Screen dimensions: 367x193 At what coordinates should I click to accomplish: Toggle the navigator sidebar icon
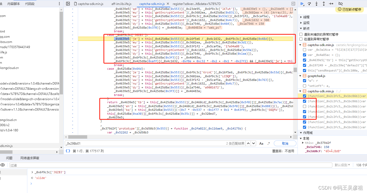pos(68,4)
